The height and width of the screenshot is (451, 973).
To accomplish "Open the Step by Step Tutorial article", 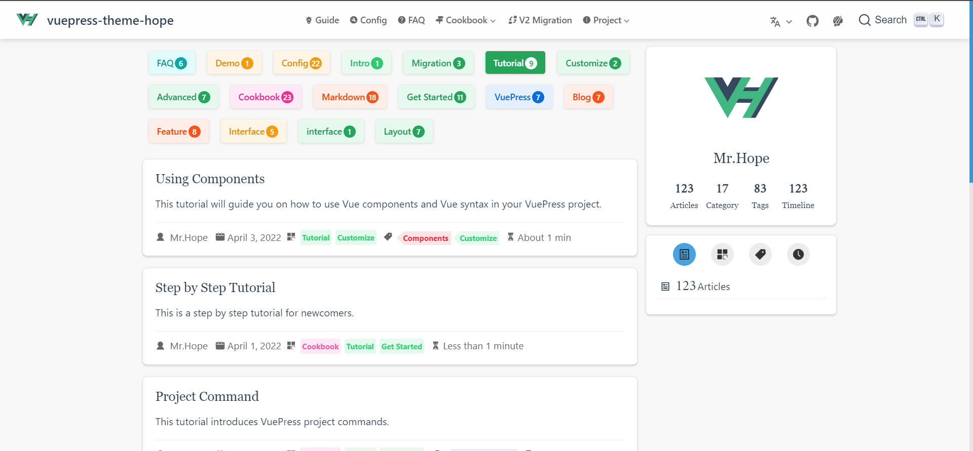I will point(215,288).
